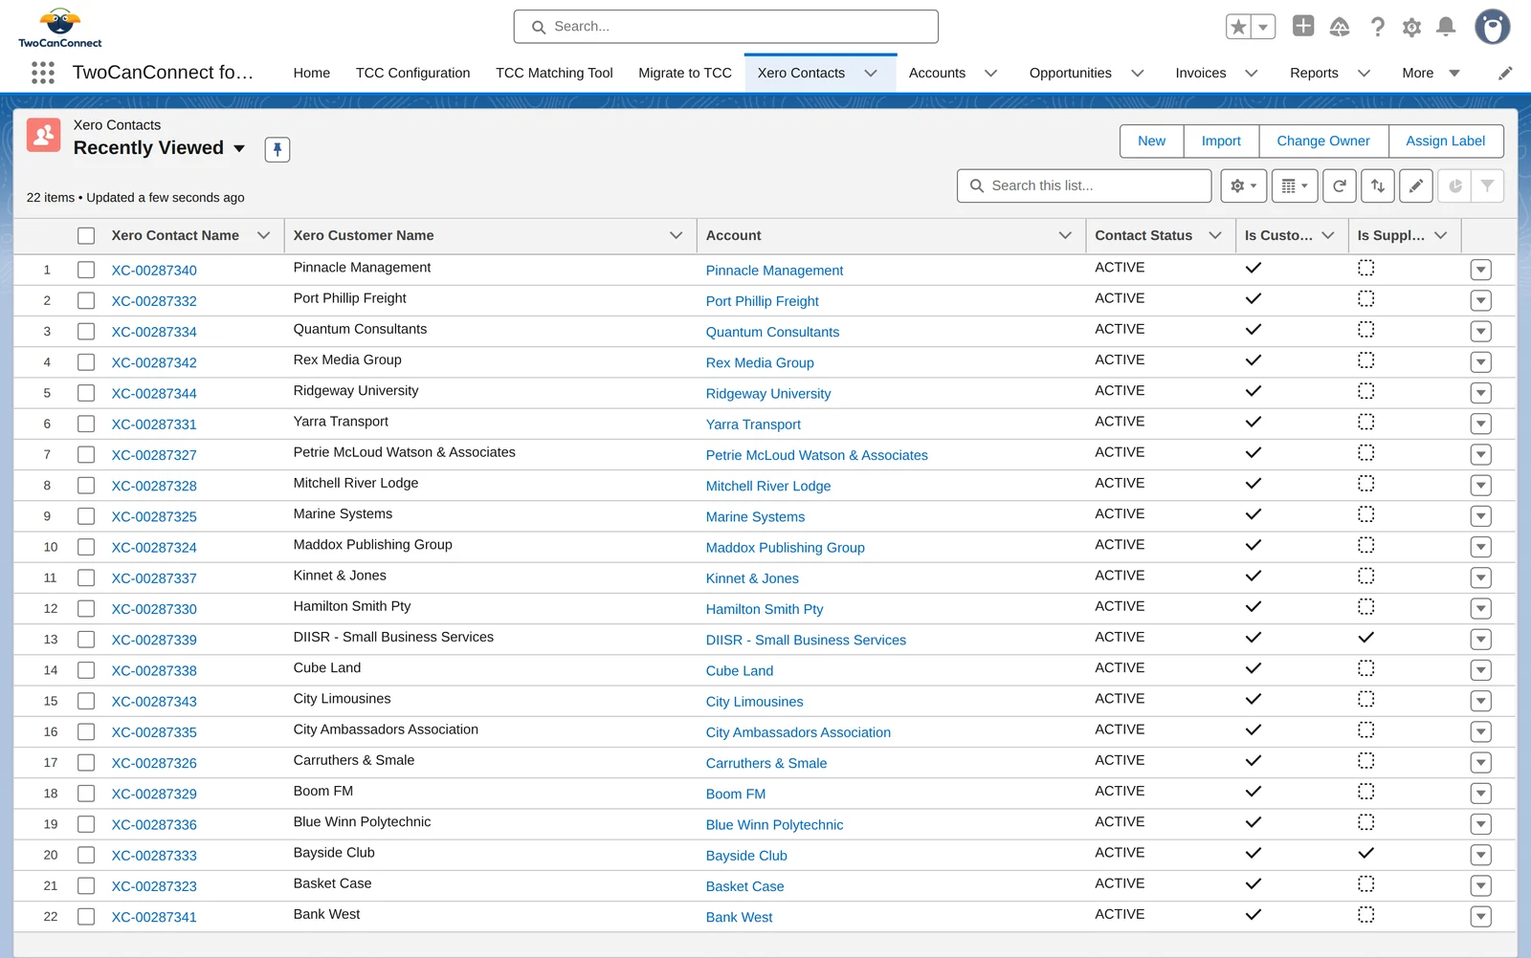Image resolution: width=1531 pixels, height=958 pixels.
Task: Edit list inline with pencil button
Action: pyautogui.click(x=1416, y=185)
